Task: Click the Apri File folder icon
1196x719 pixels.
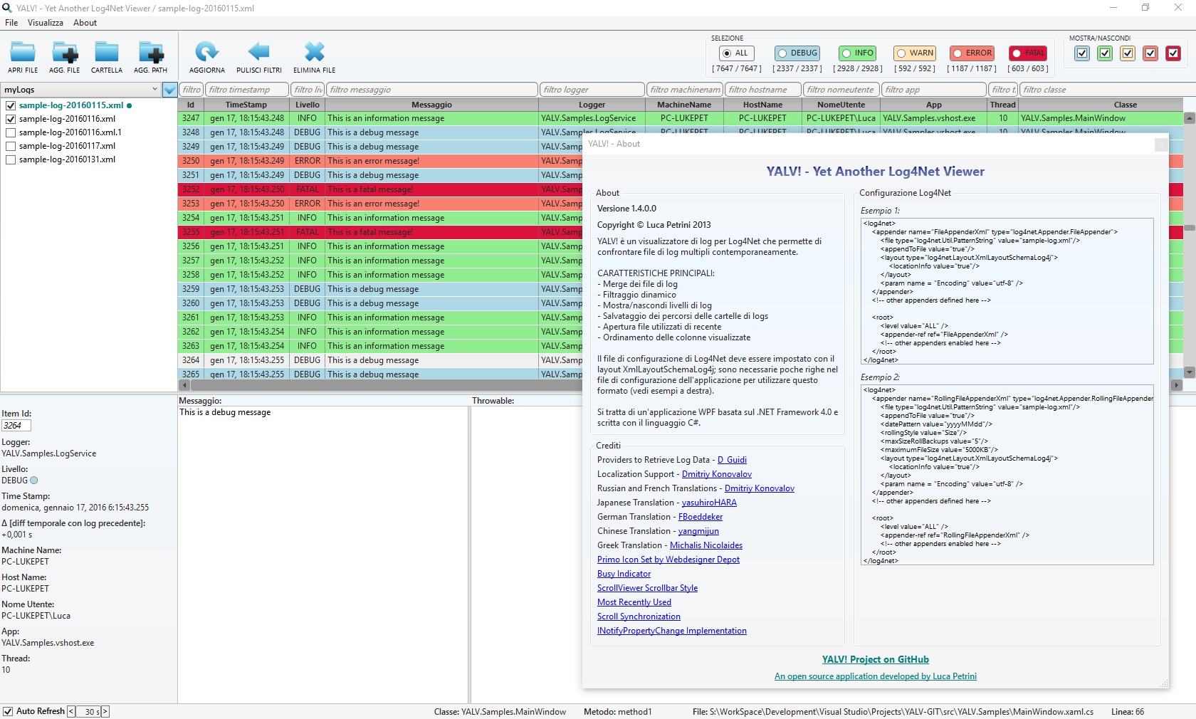Action: (23, 52)
